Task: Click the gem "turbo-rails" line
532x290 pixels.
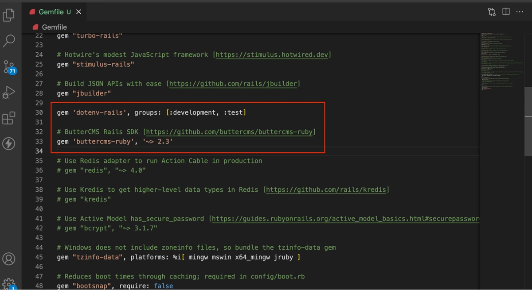Action: click(90, 35)
